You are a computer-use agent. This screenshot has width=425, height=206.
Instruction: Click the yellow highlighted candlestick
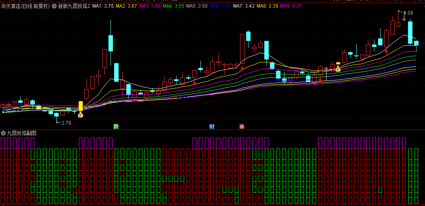(81, 106)
